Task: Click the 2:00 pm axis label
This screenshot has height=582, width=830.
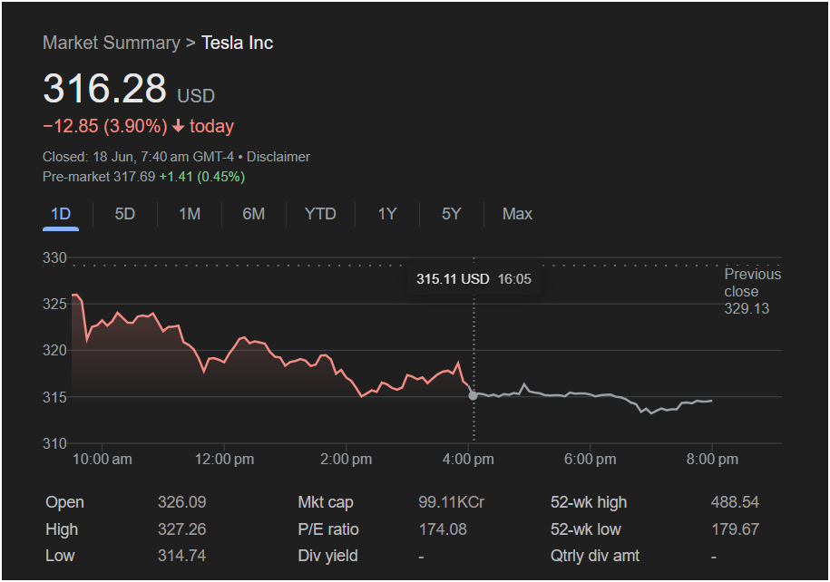Action: tap(347, 460)
